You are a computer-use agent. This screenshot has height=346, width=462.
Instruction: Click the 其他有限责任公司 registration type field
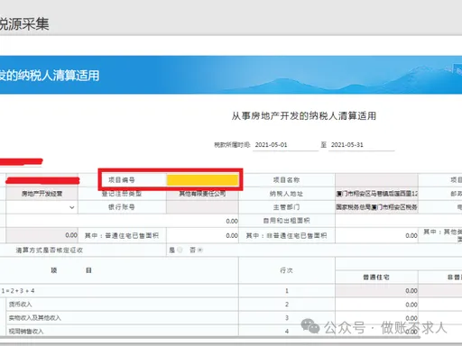[202, 194]
